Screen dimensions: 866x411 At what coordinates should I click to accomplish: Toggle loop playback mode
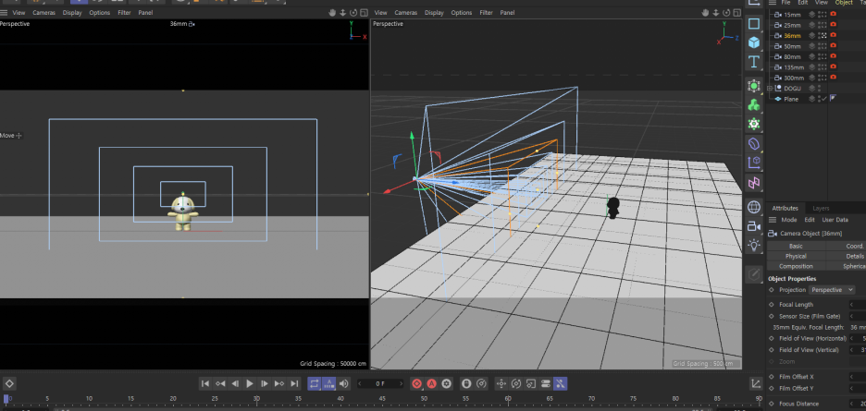pos(315,383)
